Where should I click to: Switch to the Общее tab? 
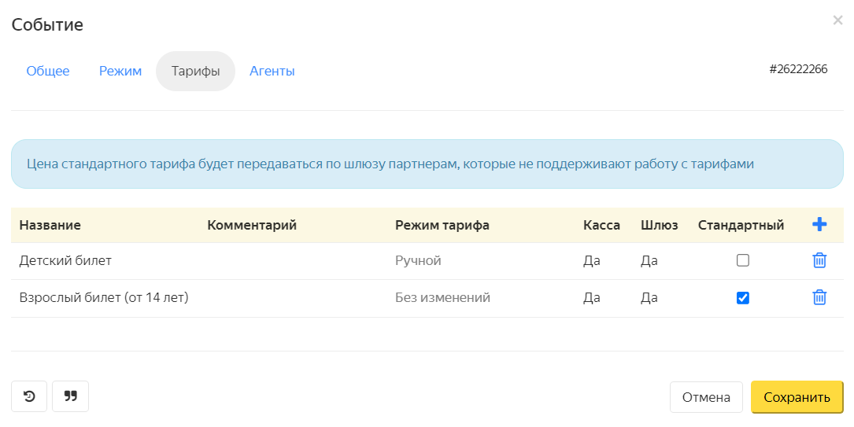coord(48,72)
